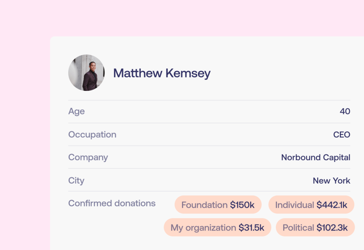
Task: Select the age value 40
Action: 345,111
